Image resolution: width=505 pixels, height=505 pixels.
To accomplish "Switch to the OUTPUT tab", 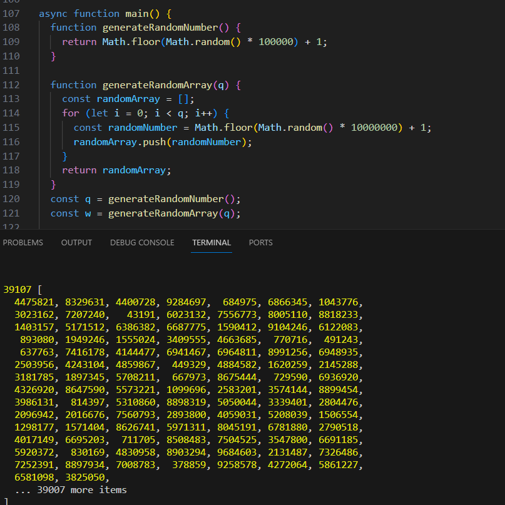I will click(76, 243).
